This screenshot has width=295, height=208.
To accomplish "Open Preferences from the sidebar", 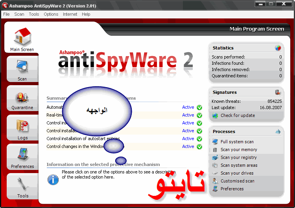I will pyautogui.click(x=22, y=157).
